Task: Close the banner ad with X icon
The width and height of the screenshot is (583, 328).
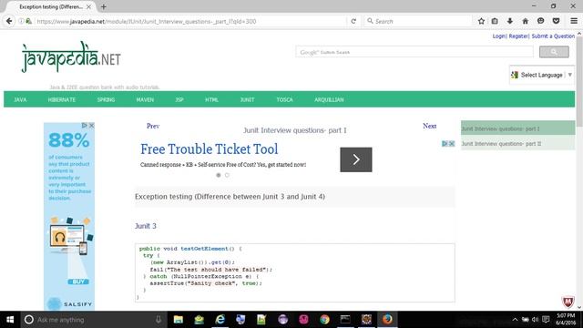Action: (452, 144)
